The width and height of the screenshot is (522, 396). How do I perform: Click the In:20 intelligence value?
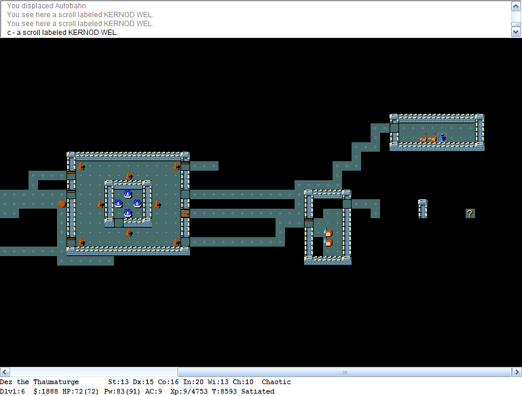[x=193, y=382]
